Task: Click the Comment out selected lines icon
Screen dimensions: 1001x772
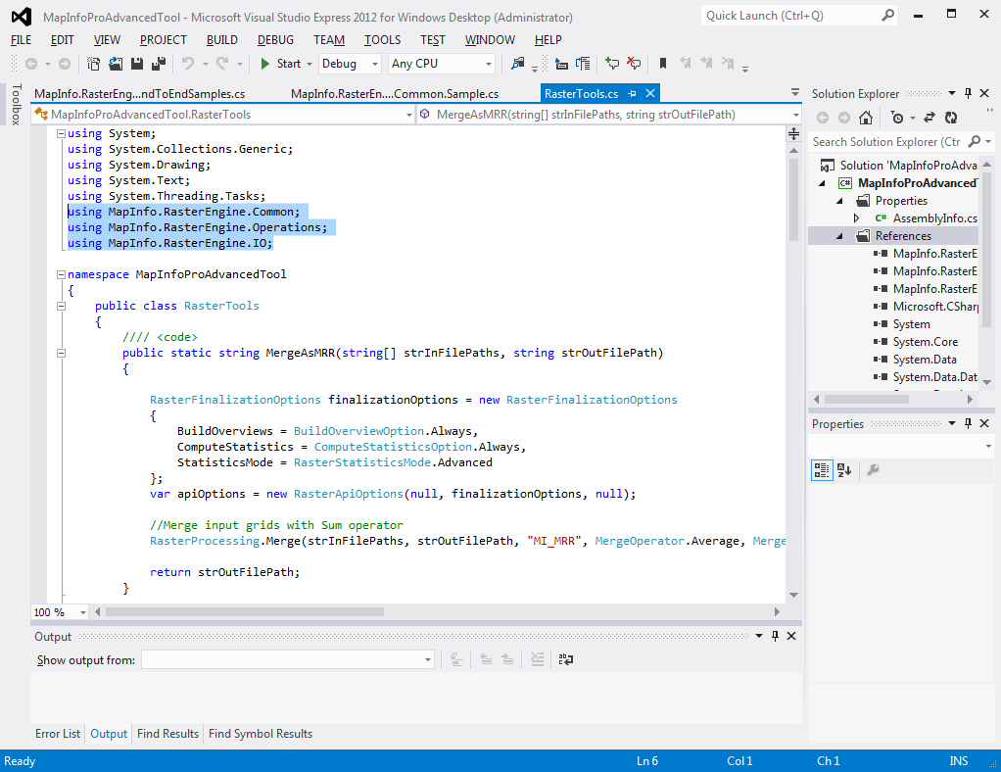Action: [x=612, y=64]
